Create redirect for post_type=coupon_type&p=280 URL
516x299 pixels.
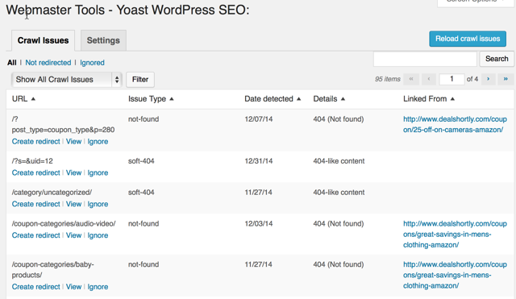35,142
